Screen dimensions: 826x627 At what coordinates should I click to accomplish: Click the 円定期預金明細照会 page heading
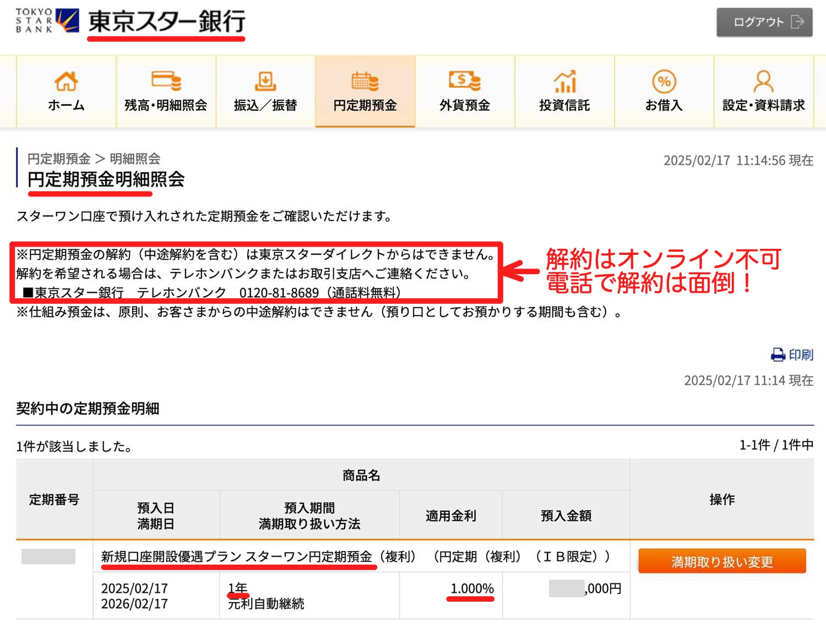106,179
